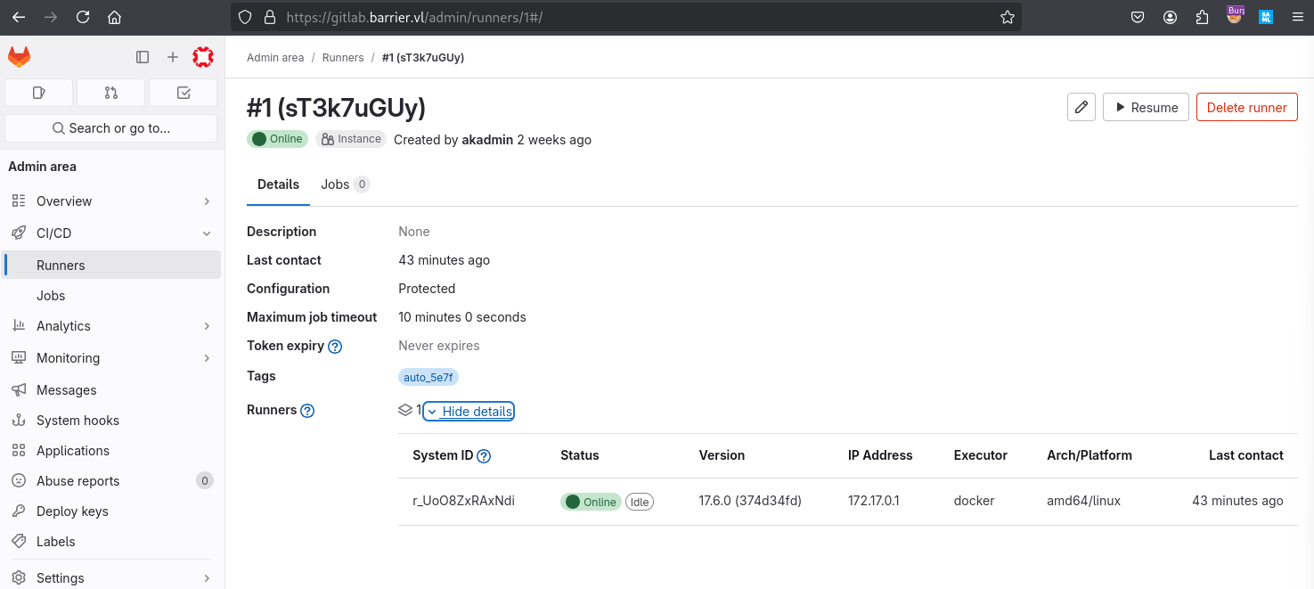Collapse the CI/CD sidebar section
This screenshot has width=1314, height=589.
tap(112, 233)
